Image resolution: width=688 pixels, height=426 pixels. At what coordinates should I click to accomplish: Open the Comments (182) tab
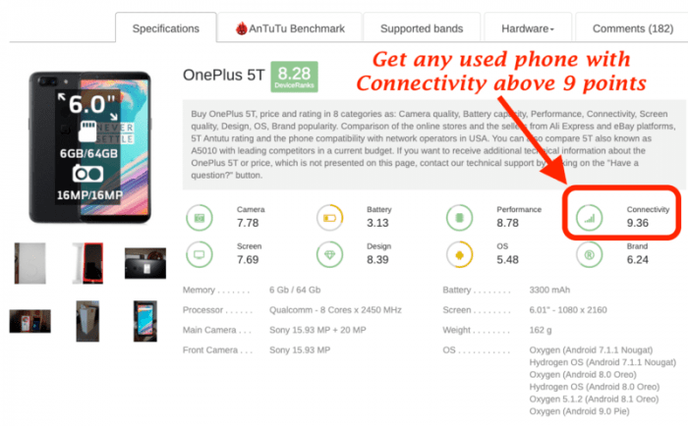click(632, 28)
